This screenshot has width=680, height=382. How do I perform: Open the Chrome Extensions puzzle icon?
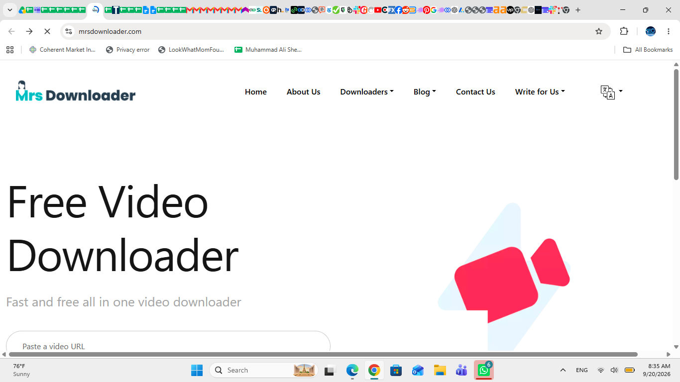624,31
